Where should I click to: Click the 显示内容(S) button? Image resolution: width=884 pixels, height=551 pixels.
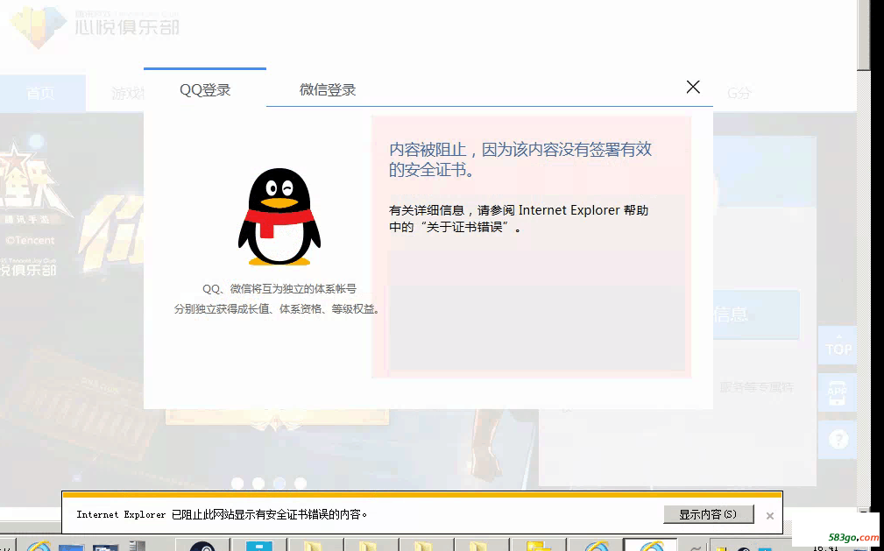click(x=708, y=514)
